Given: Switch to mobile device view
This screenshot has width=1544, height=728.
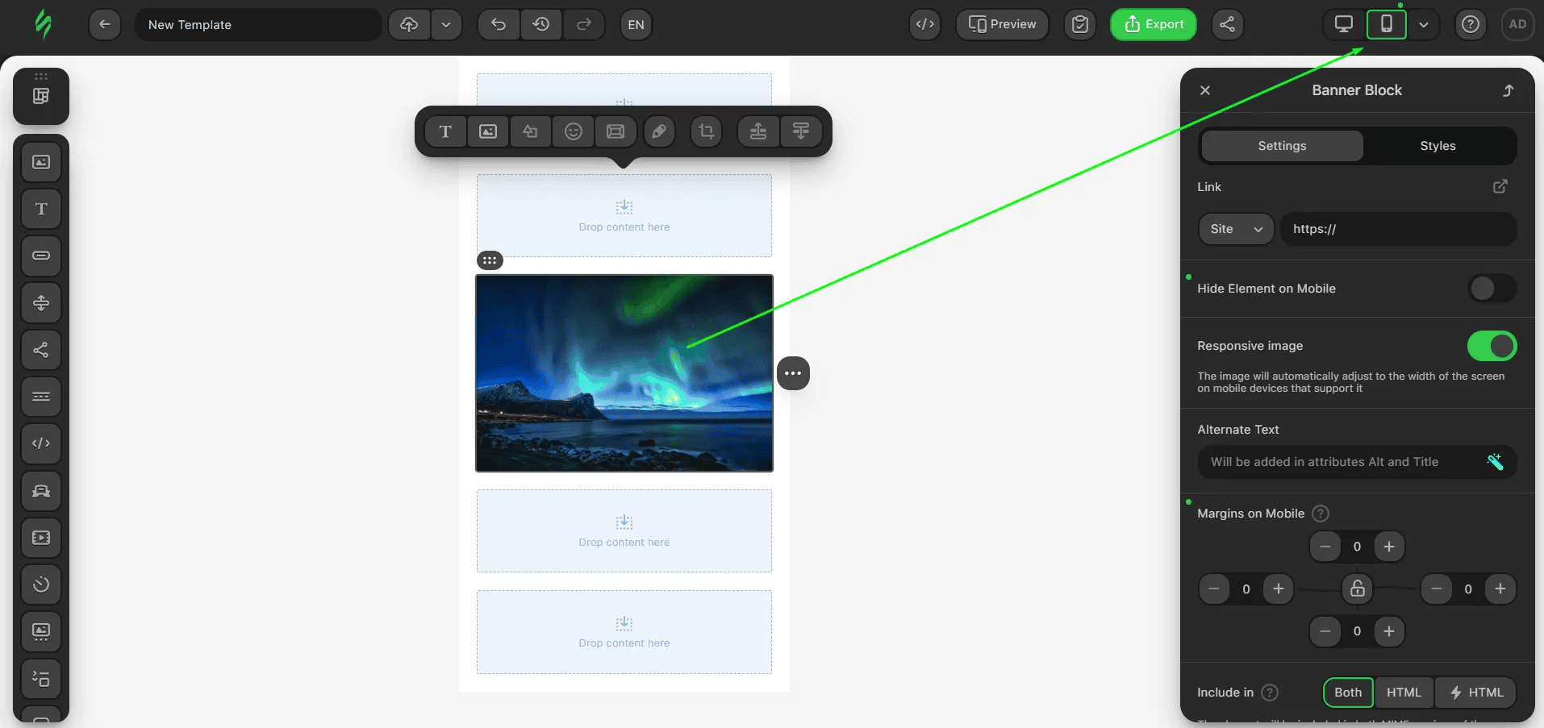Looking at the screenshot, I should coord(1386,24).
